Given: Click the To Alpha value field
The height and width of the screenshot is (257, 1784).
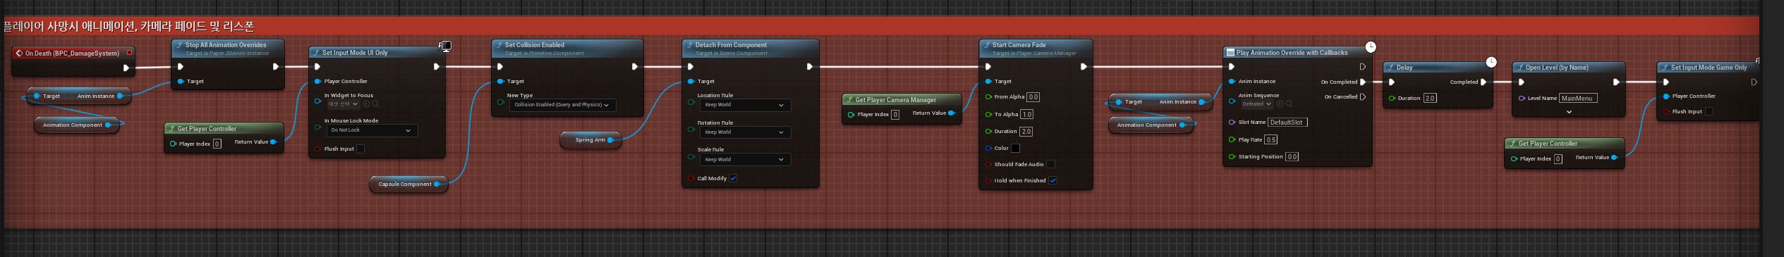Looking at the screenshot, I should click(x=1026, y=115).
